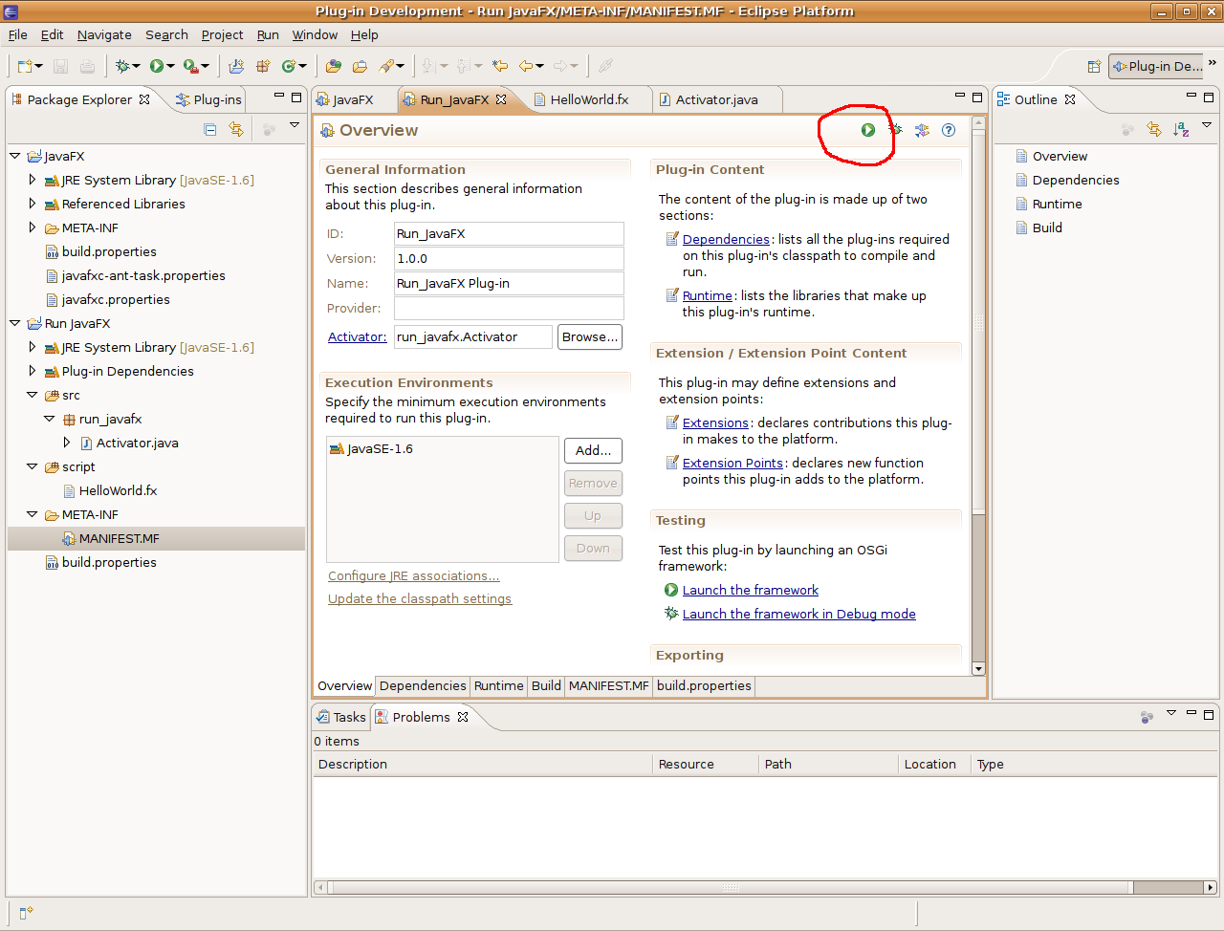Viewport: 1224px width, 931px height.
Task: Sort the Outline view alphabetically
Action: point(1181,129)
